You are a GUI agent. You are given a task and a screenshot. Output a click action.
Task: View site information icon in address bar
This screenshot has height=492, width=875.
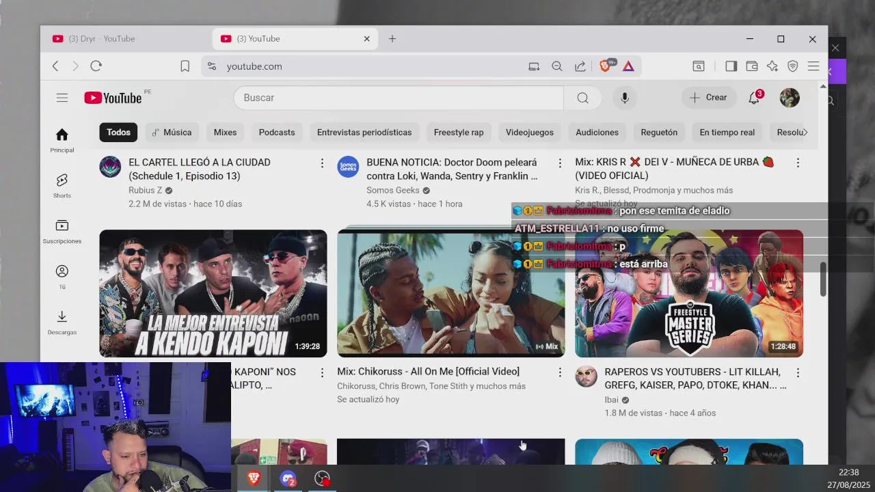pos(212,66)
